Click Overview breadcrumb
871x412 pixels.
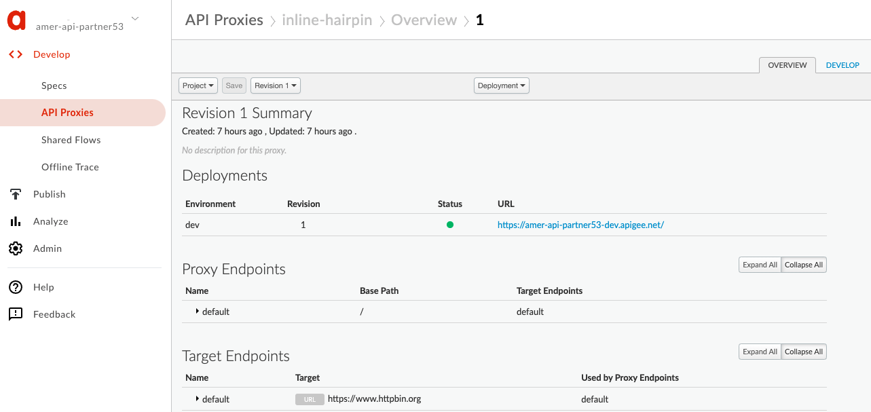coord(424,20)
